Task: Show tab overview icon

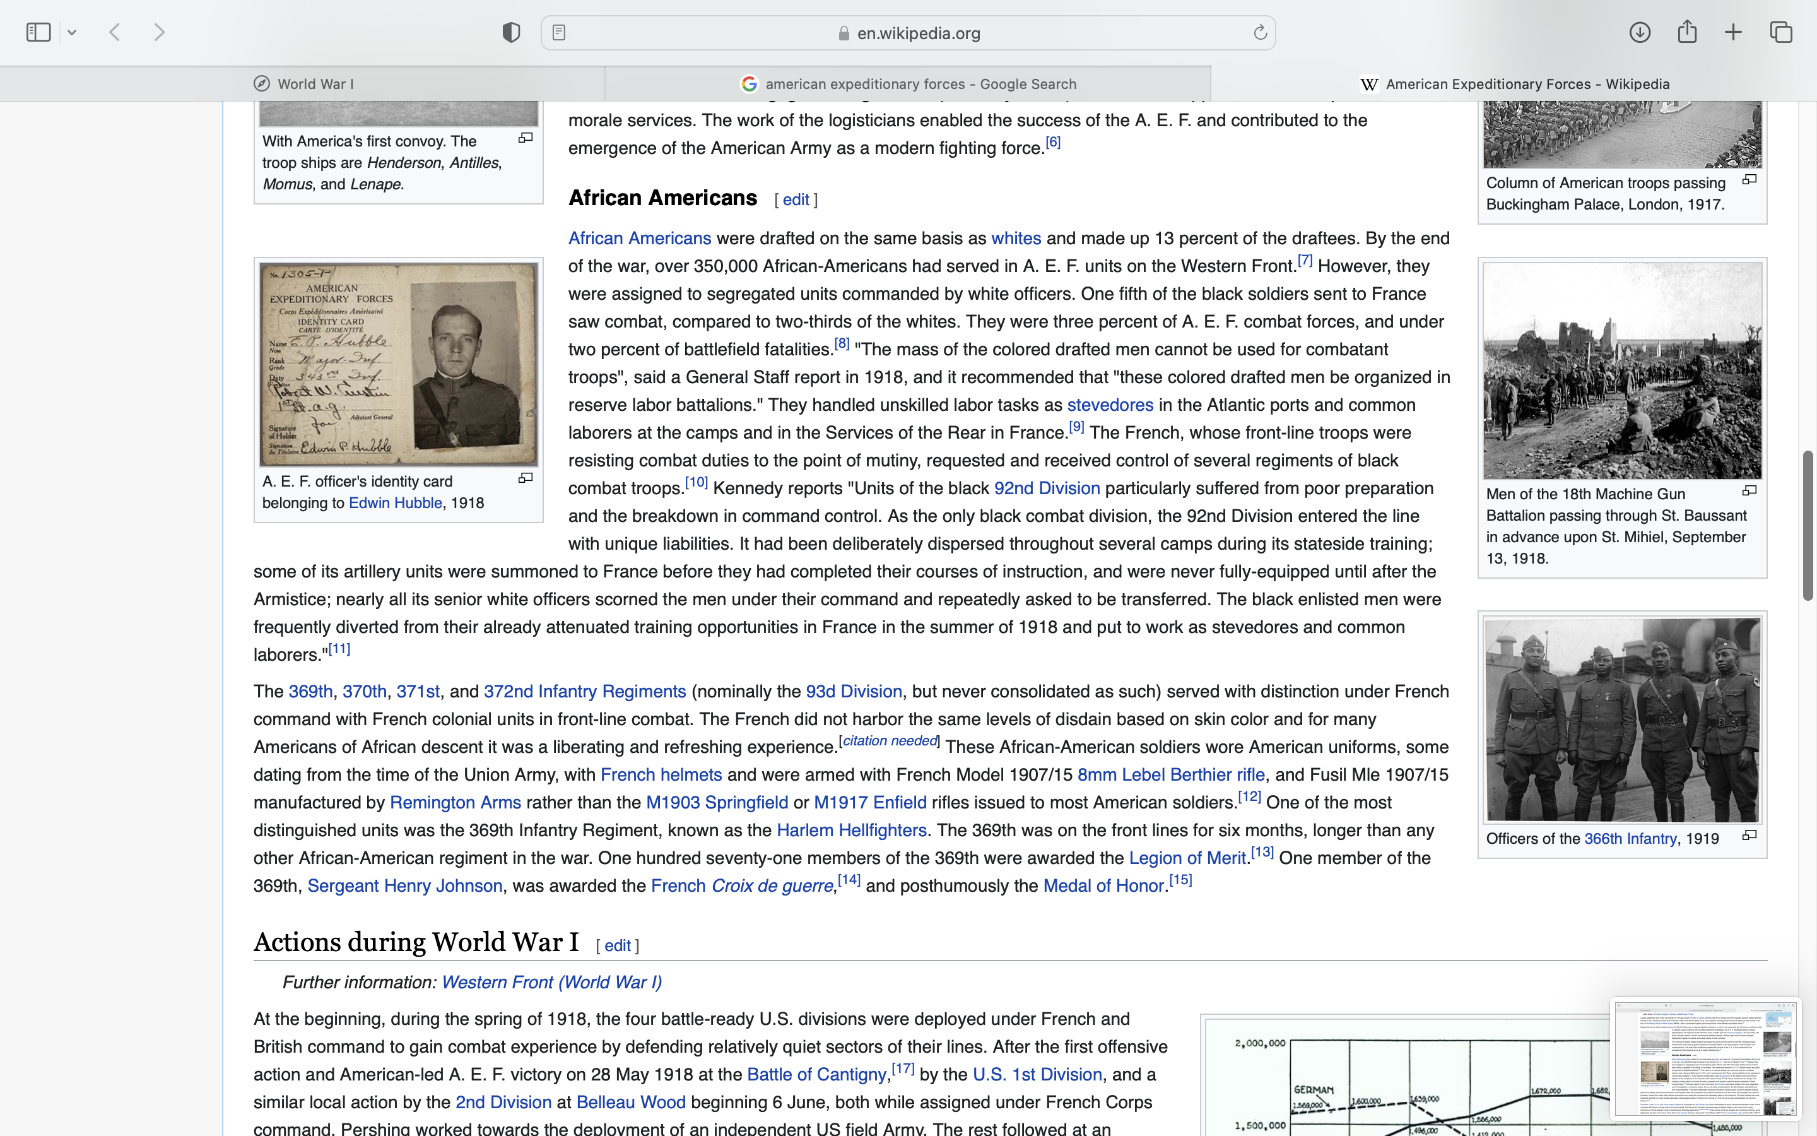Action: [x=1781, y=32]
